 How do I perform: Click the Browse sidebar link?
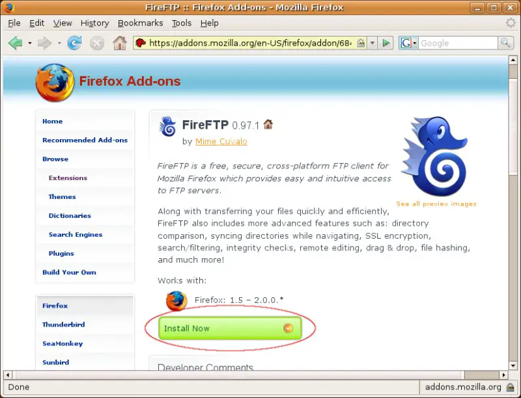55,159
